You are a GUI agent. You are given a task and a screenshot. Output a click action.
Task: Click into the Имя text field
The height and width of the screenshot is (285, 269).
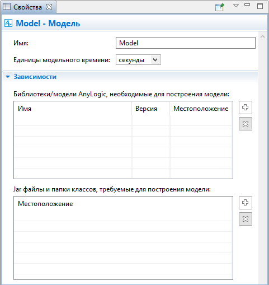coord(186,43)
